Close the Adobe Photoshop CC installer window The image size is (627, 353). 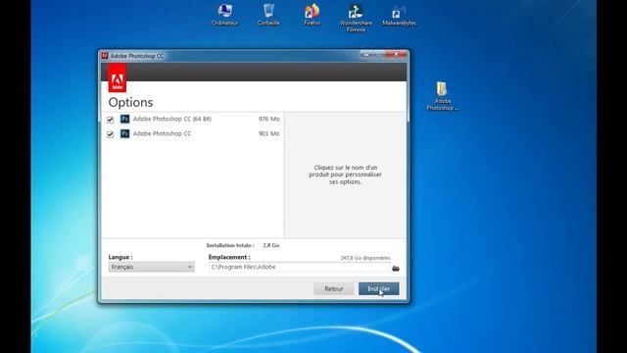[396, 54]
